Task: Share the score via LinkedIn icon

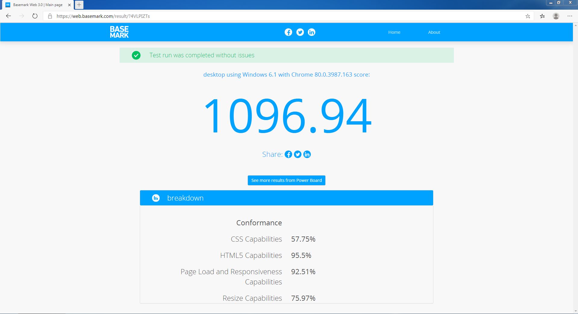Action: 307,154
